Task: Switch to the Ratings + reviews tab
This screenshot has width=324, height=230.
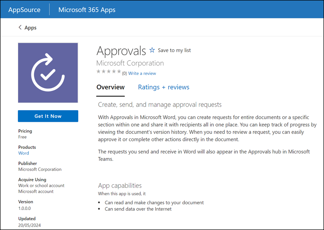Action: point(163,87)
